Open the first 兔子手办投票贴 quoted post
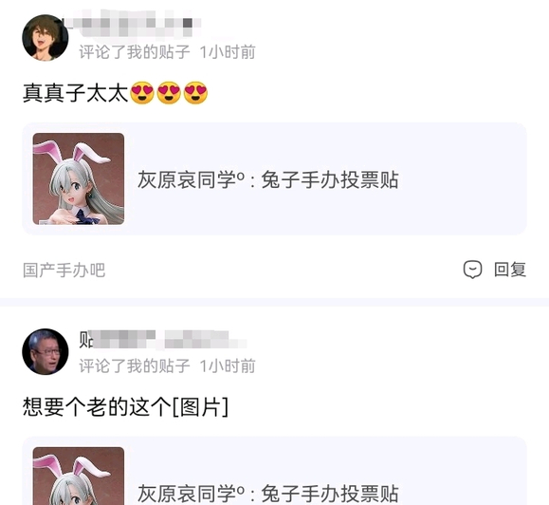Viewport: 549px width, 505px height. [275, 178]
